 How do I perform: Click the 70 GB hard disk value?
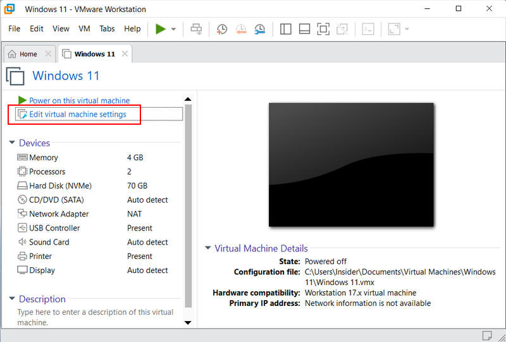[137, 186]
